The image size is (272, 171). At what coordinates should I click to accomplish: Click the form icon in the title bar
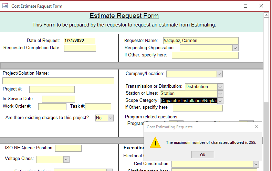5,6
